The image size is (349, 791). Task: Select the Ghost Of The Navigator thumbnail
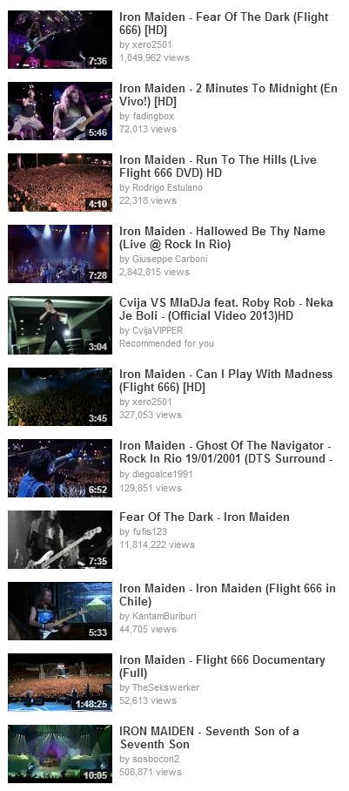[x=60, y=468]
